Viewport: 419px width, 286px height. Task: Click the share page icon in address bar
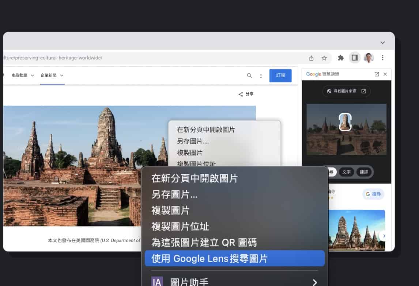click(311, 58)
